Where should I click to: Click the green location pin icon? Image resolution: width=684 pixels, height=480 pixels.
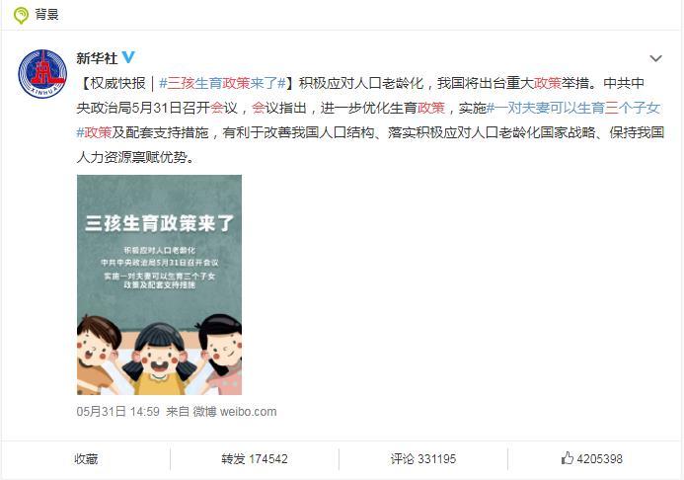[x=21, y=15]
